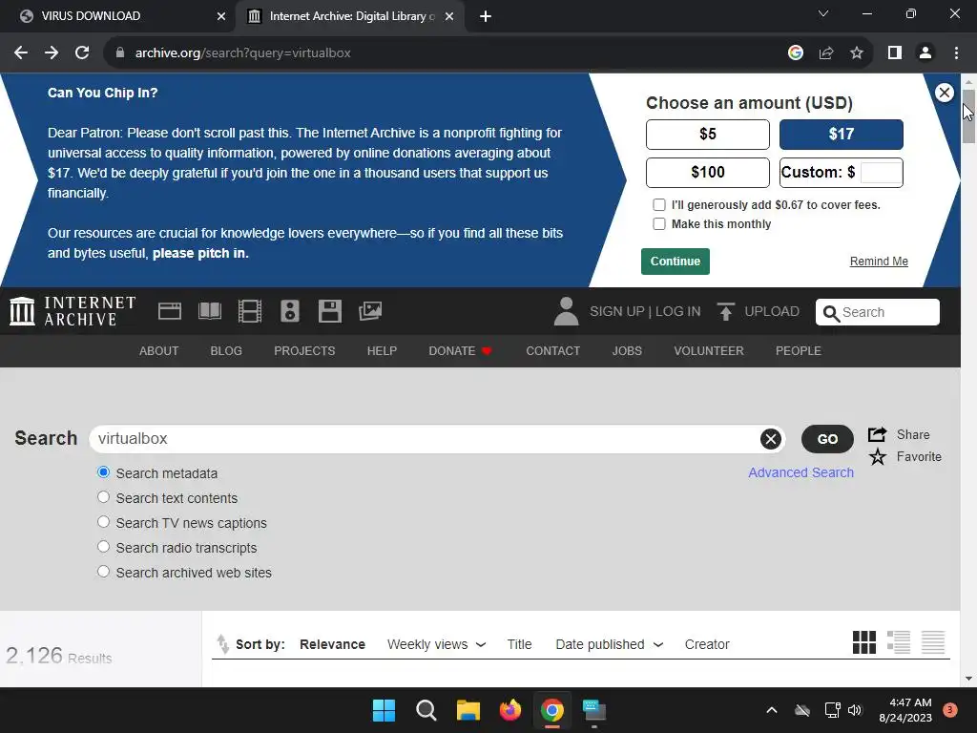977x733 pixels.
Task: Open the Software floppy disk icon
Action: click(x=329, y=311)
